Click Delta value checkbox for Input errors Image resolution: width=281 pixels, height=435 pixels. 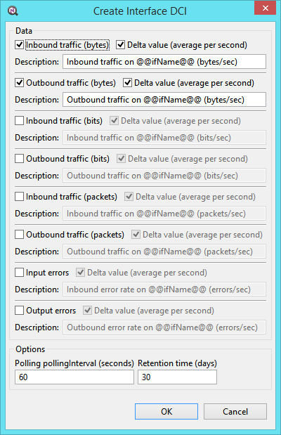[81, 273]
